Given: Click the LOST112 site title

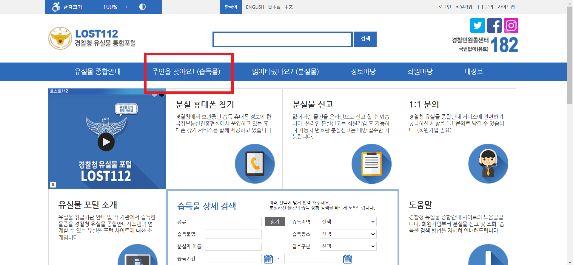Looking at the screenshot, I should click(x=97, y=34).
